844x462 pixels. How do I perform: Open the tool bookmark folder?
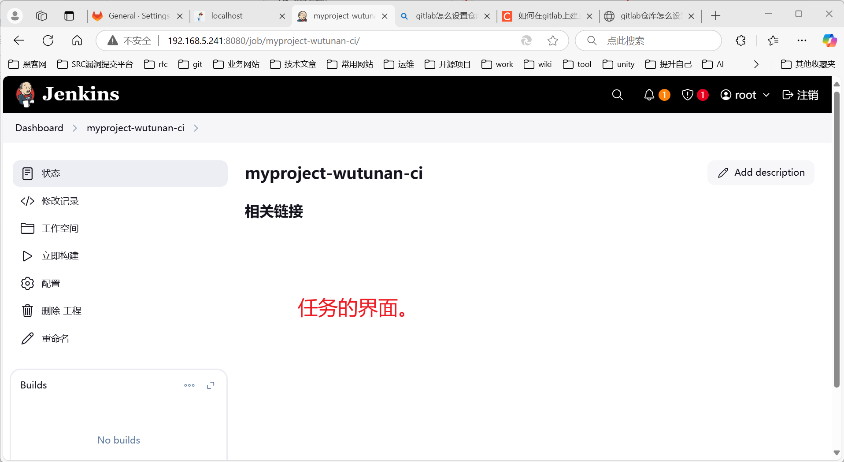click(577, 64)
